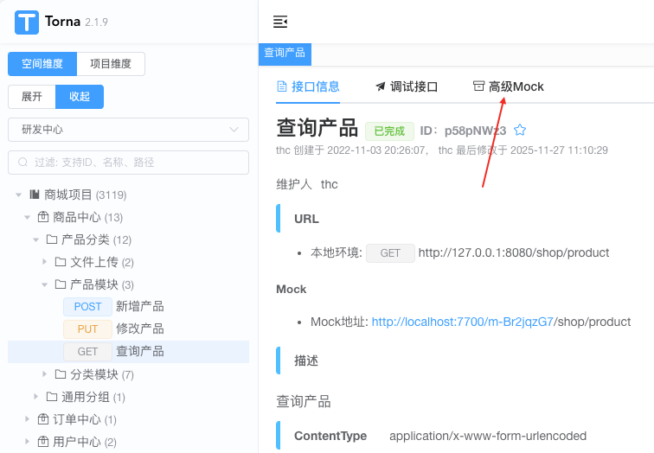This screenshot has height=453, width=654.
Task: Switch to 项目维度 view
Action: click(x=111, y=64)
